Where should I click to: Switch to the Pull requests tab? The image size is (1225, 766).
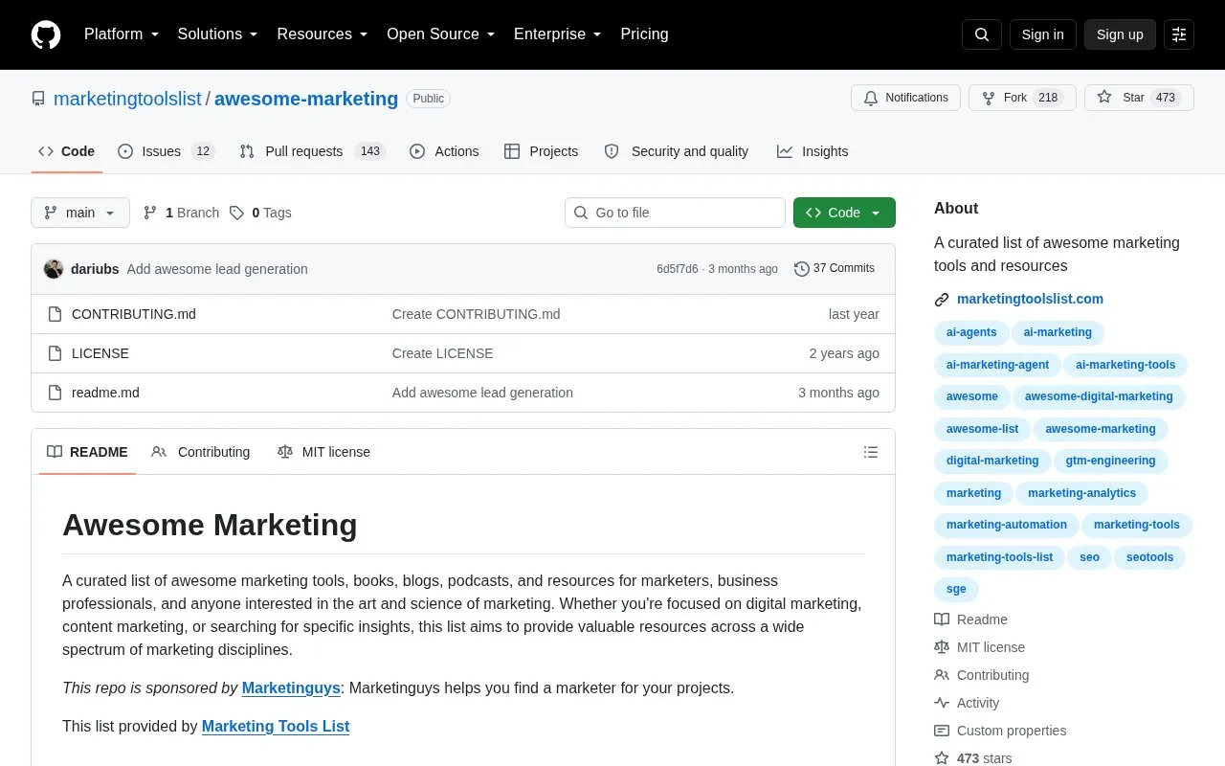312,151
